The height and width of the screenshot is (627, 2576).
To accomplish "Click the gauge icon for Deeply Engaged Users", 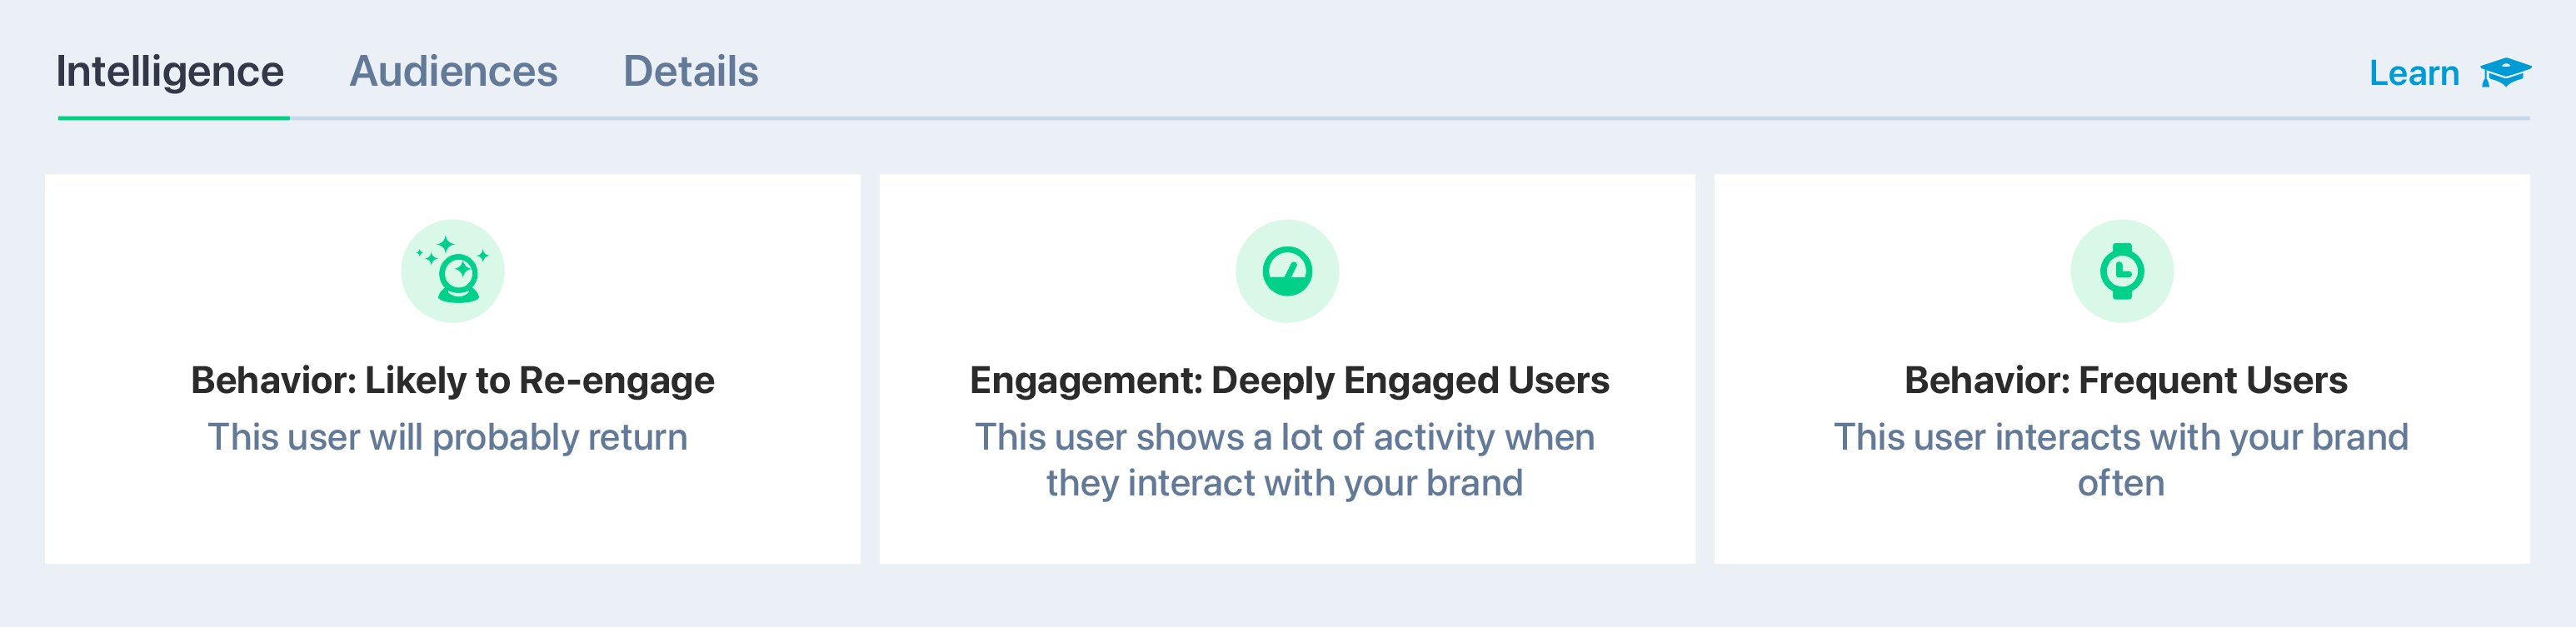I will coord(1286,271).
